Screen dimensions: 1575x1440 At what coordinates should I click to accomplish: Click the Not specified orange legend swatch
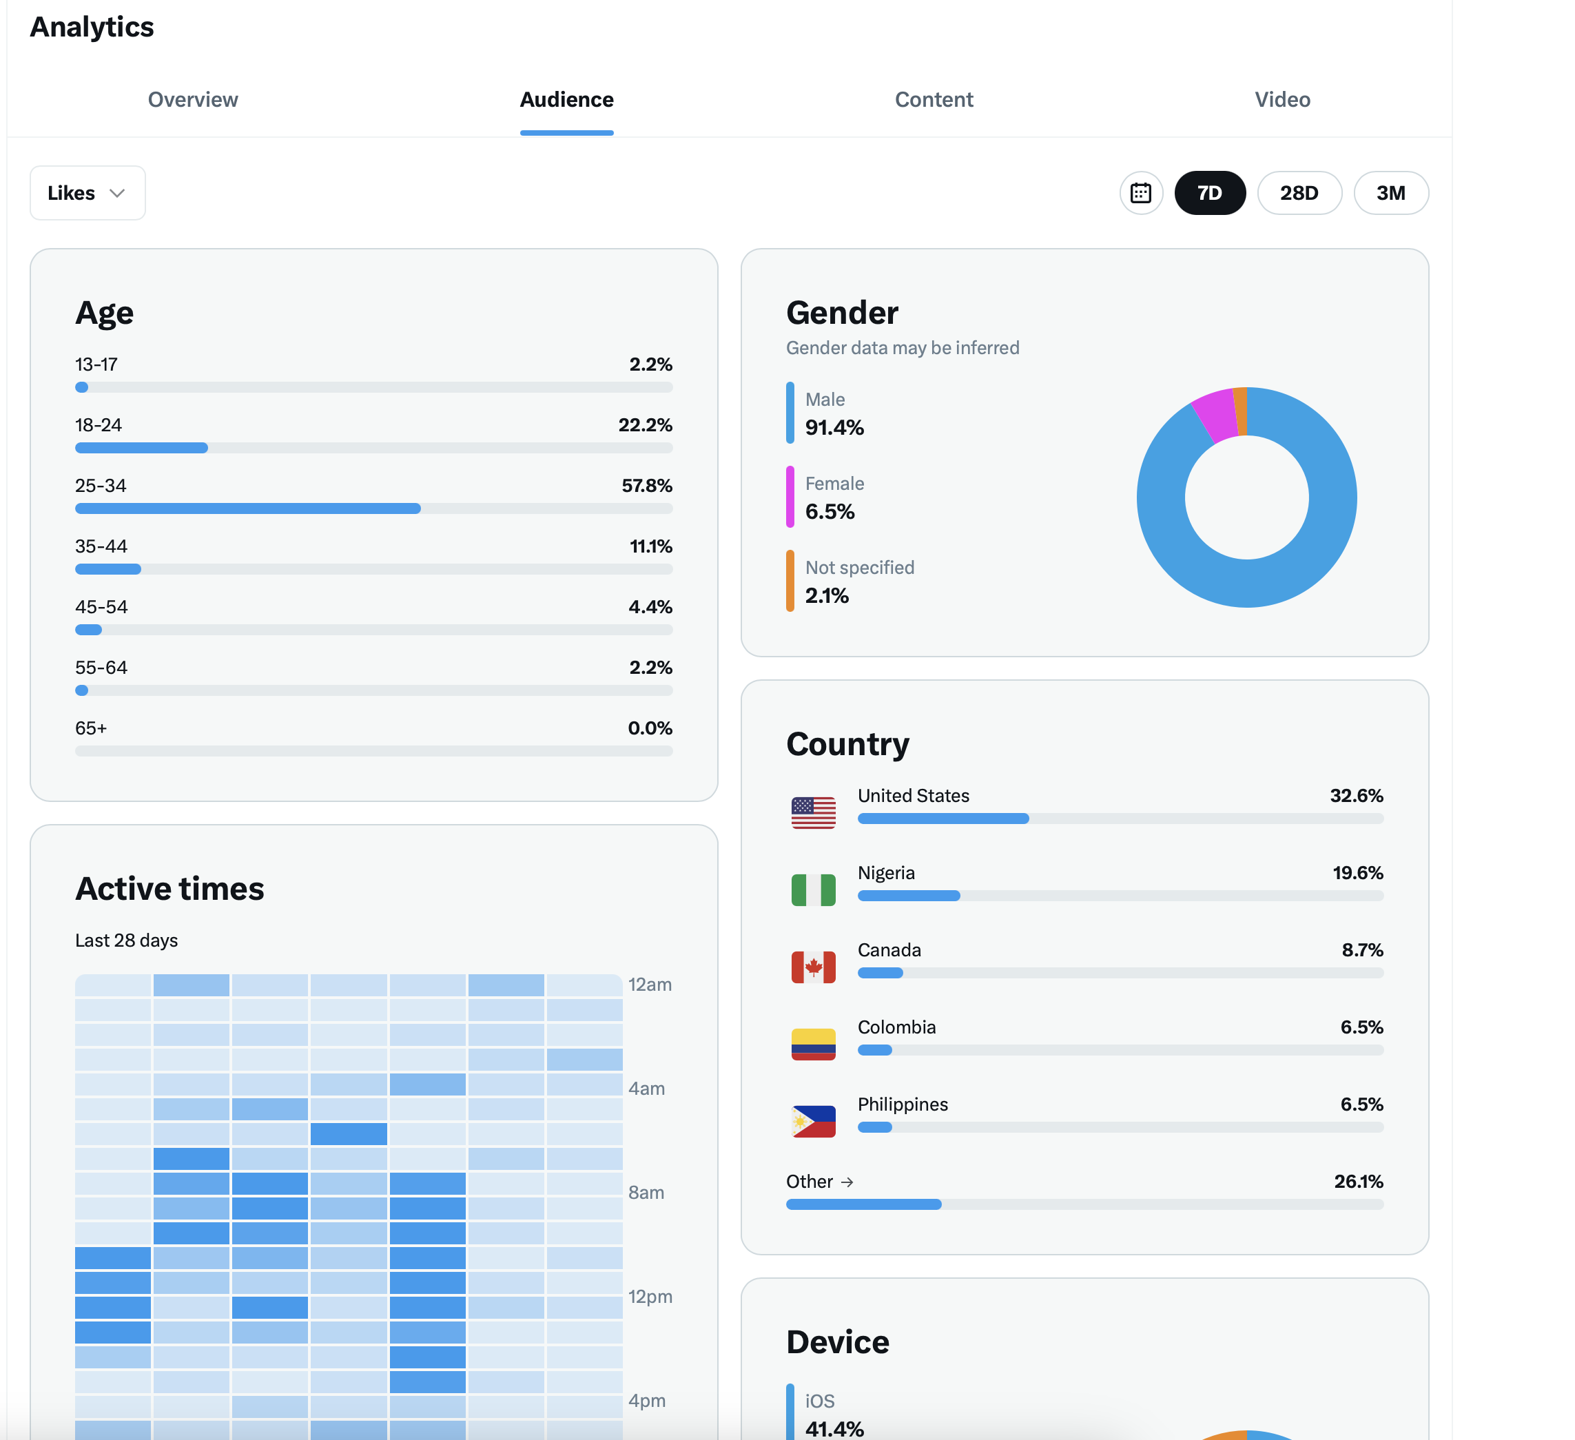(x=790, y=582)
